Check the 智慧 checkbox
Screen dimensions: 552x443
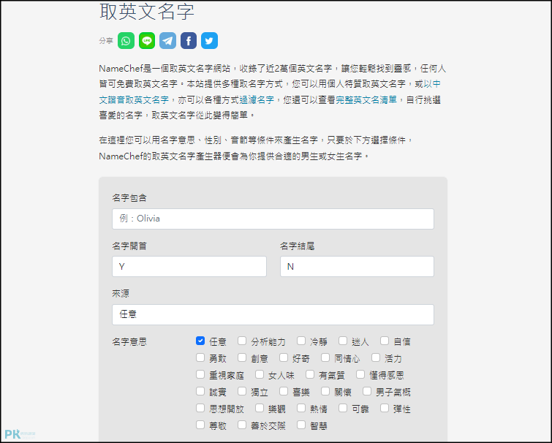point(301,425)
